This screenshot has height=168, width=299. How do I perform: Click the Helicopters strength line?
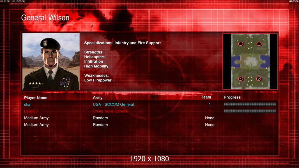click(x=95, y=57)
